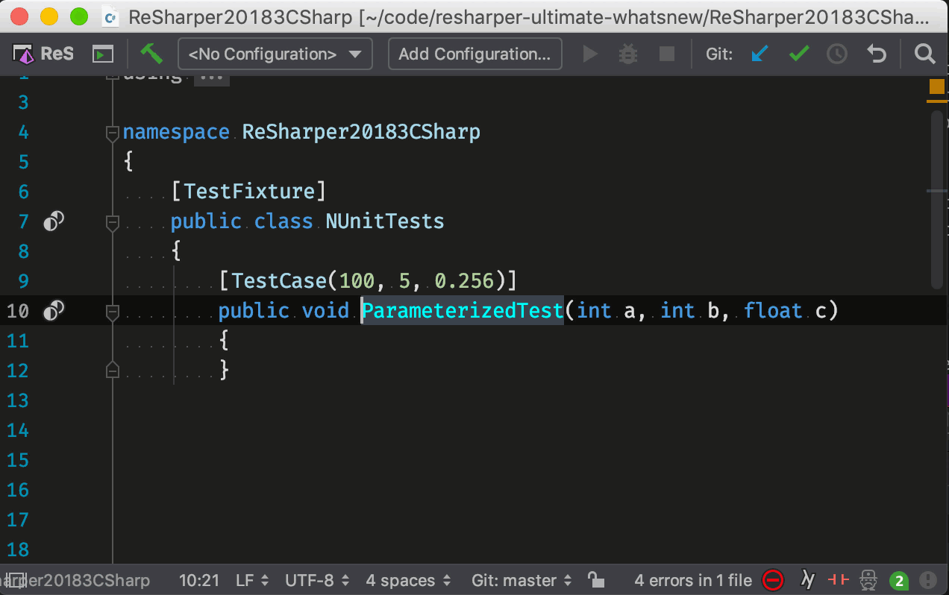Commit changes with the green checkmark icon
Screen dimensions: 949x595
[x=798, y=53]
